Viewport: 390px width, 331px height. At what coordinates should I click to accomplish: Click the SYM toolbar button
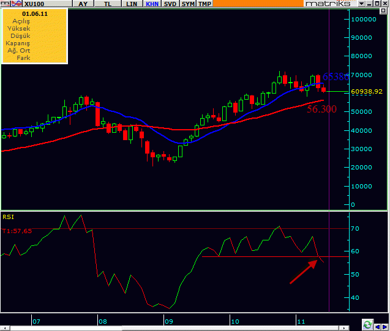pos(189,4)
